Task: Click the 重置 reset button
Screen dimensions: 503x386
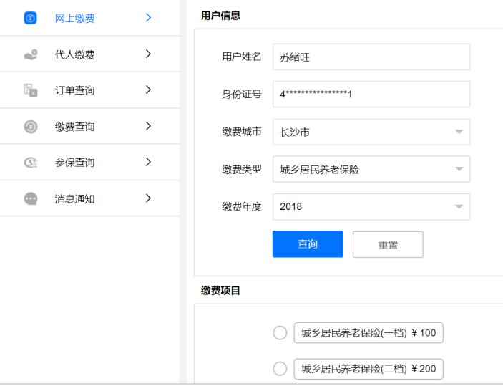Action: tap(388, 244)
